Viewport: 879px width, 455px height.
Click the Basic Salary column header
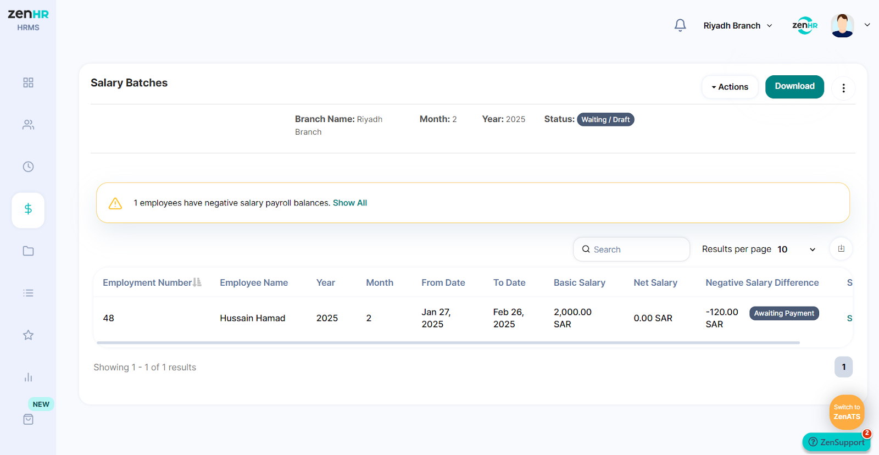pyautogui.click(x=580, y=282)
